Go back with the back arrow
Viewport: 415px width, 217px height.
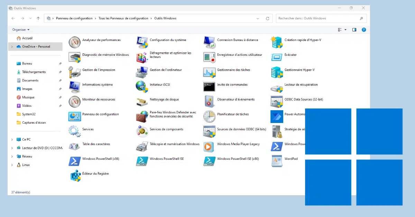[13, 18]
